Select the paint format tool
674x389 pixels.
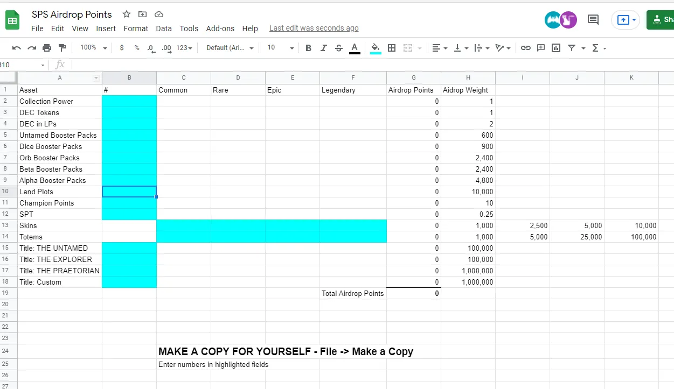pyautogui.click(x=62, y=48)
